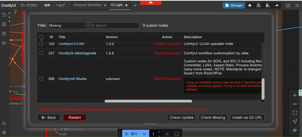This screenshot has width=302, height=137.
Task: Open the workflows folder sidebar icon
Action: point(4,43)
